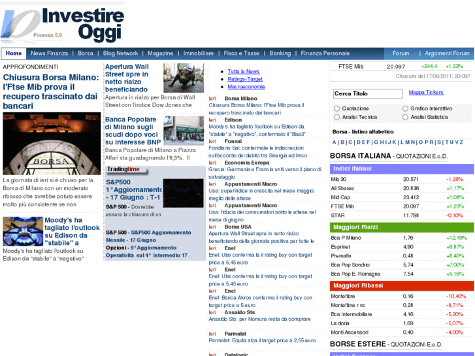The width and height of the screenshot is (475, 356).
Task: Open Fondiaria-Sai indiscrezioni news item
Action: pos(258,152)
